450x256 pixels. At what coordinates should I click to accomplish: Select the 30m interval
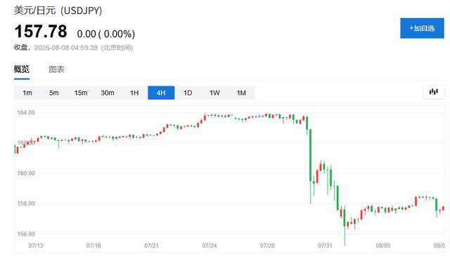(x=108, y=93)
